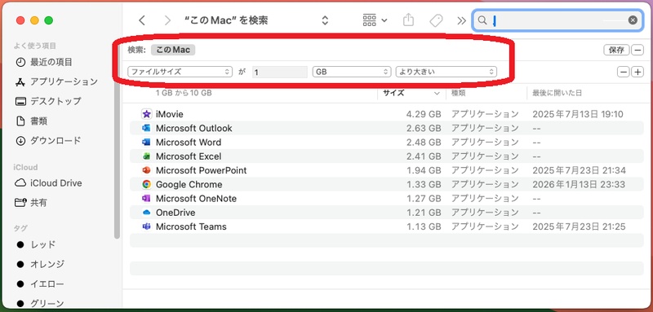Click the Share toolbar icon
This screenshot has height=312, width=653.
click(x=409, y=20)
